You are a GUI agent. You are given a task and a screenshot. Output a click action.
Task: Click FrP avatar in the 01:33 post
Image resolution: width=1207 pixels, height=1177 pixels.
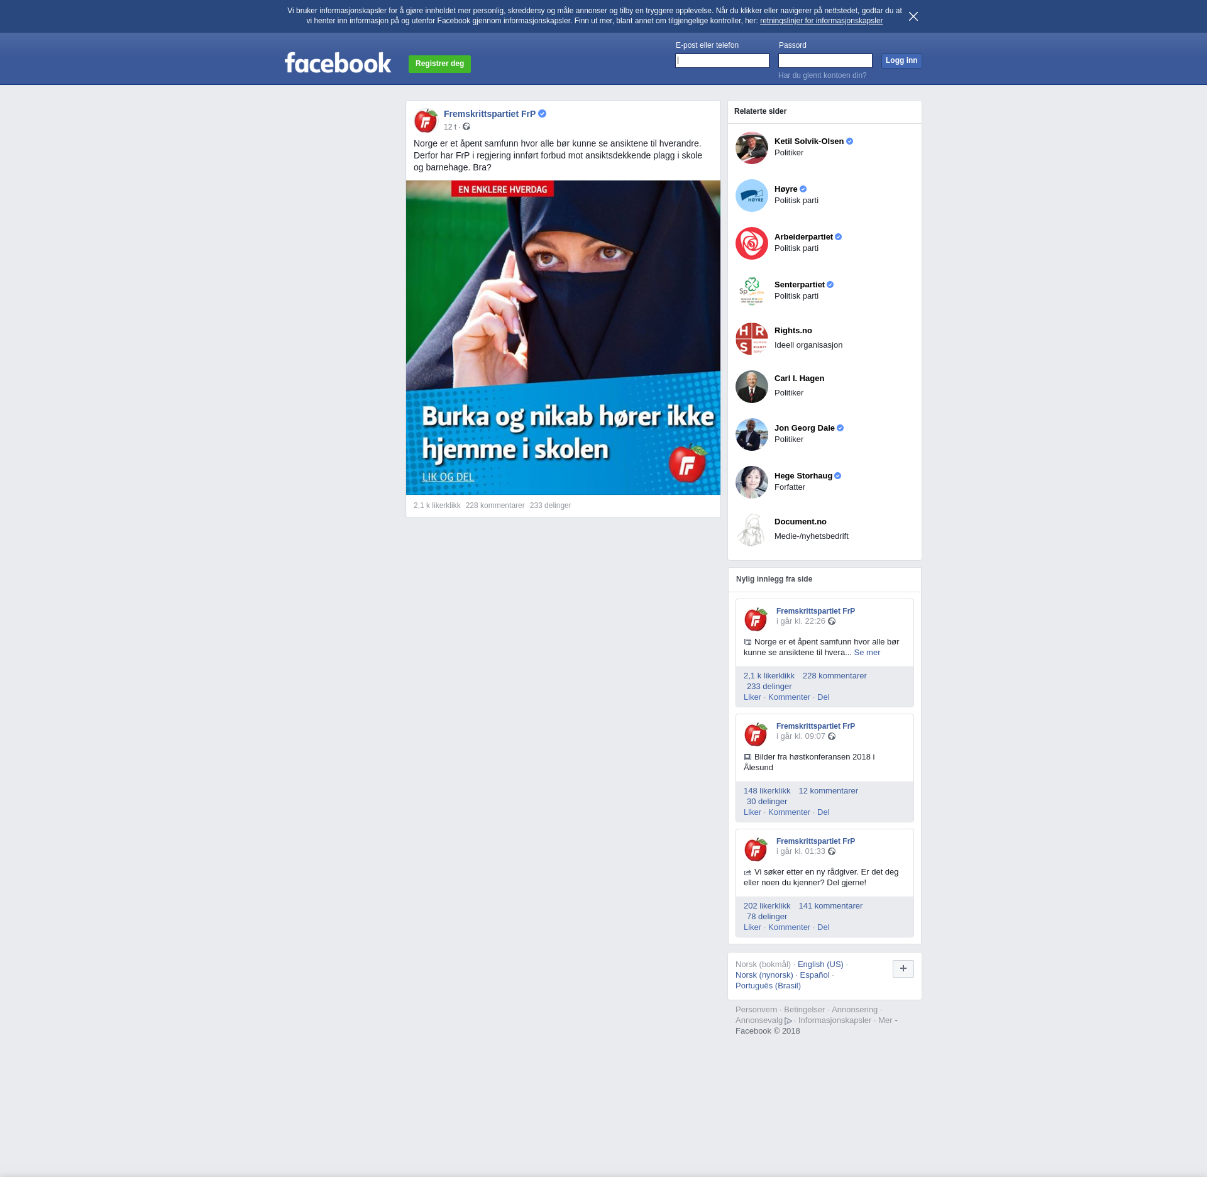756,849
